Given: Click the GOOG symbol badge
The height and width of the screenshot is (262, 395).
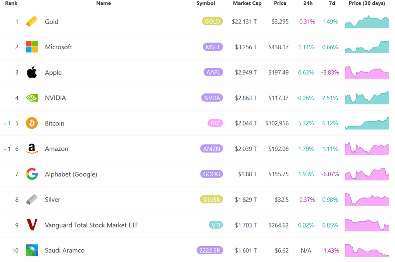Looking at the screenshot, I should tap(211, 174).
